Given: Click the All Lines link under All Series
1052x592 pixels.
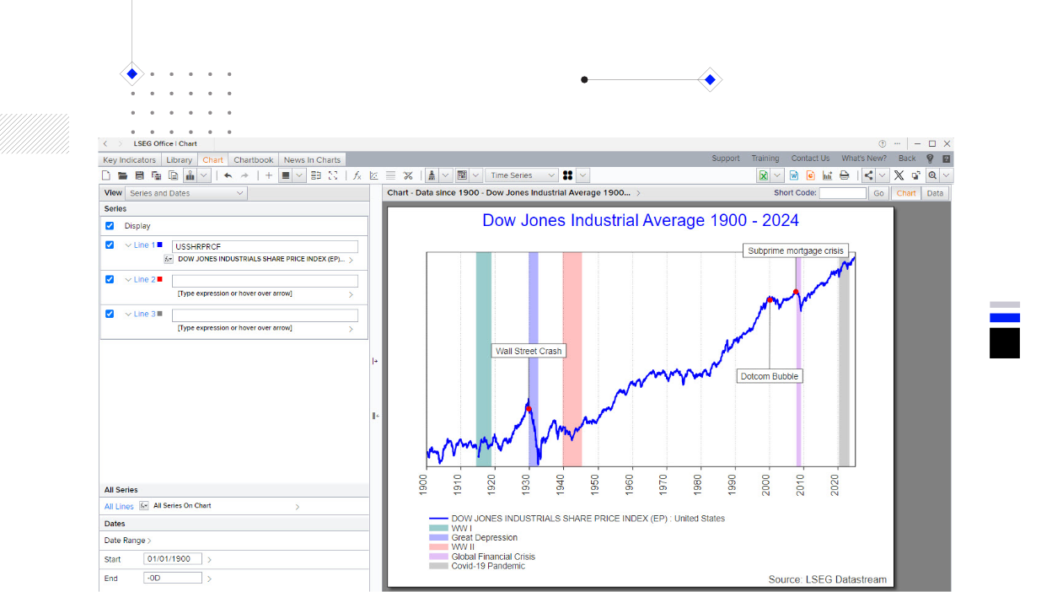Looking at the screenshot, I should tap(119, 507).
